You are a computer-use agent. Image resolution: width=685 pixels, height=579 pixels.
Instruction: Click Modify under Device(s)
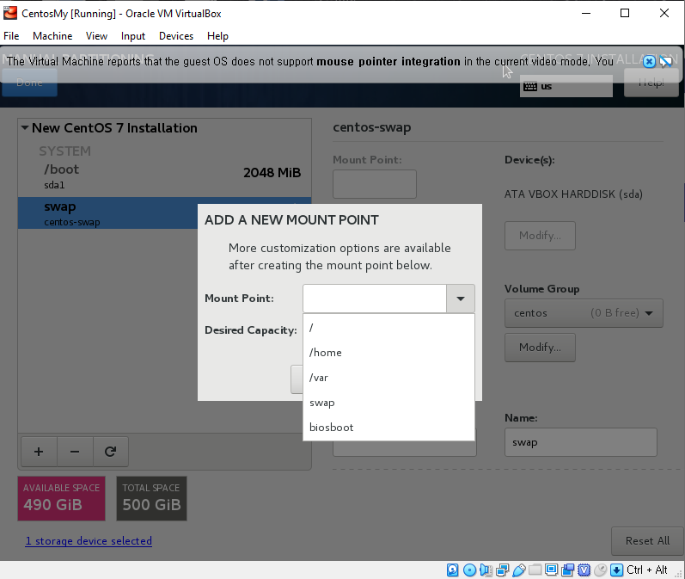tap(540, 236)
